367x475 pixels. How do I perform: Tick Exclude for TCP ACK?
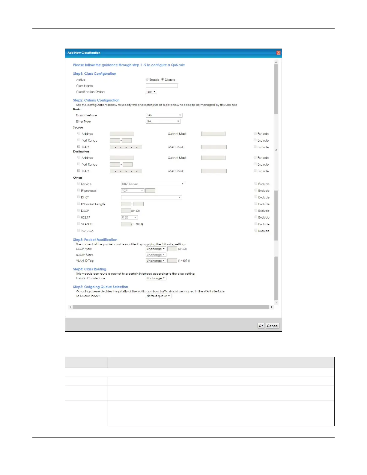[x=256, y=230]
